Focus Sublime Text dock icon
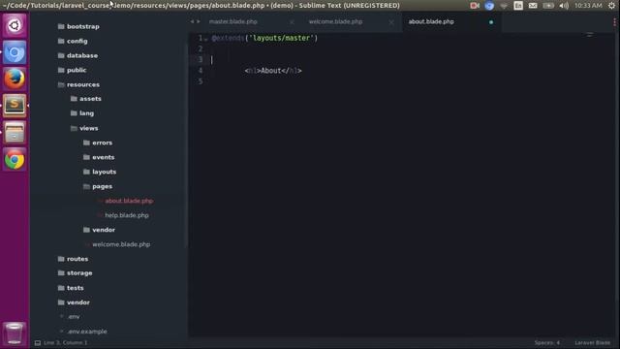Viewport: 620px width, 349px height. click(x=15, y=106)
